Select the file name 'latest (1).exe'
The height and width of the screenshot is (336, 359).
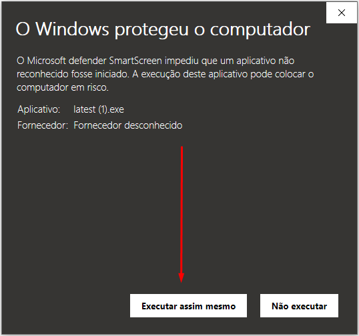coord(99,109)
